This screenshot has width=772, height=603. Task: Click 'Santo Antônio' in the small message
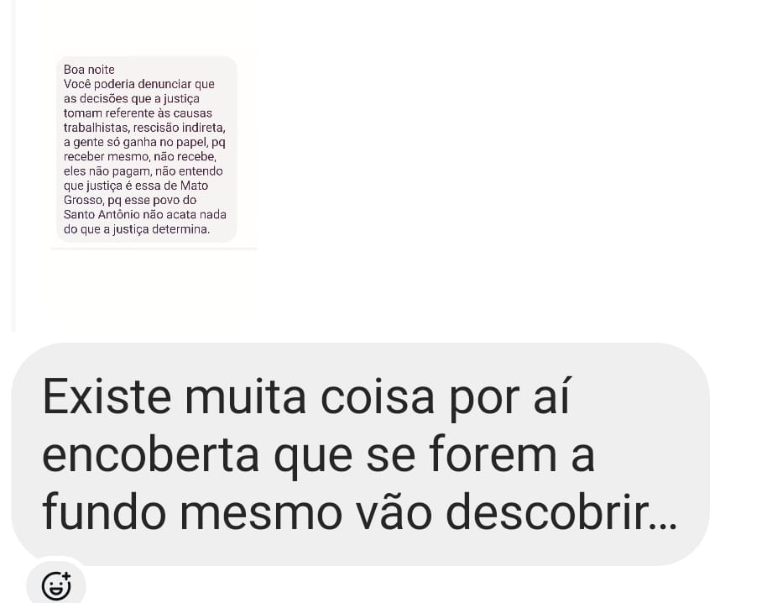tap(101, 214)
